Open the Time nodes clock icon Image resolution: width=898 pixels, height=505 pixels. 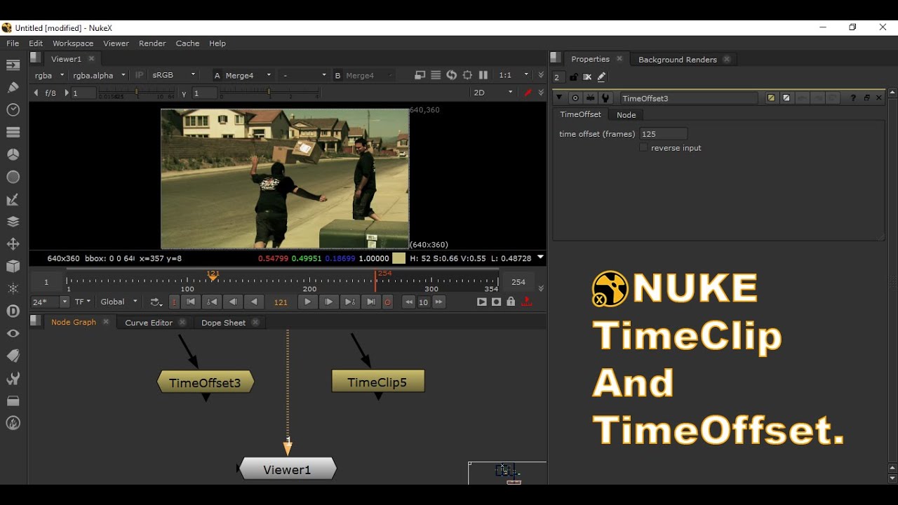point(13,110)
